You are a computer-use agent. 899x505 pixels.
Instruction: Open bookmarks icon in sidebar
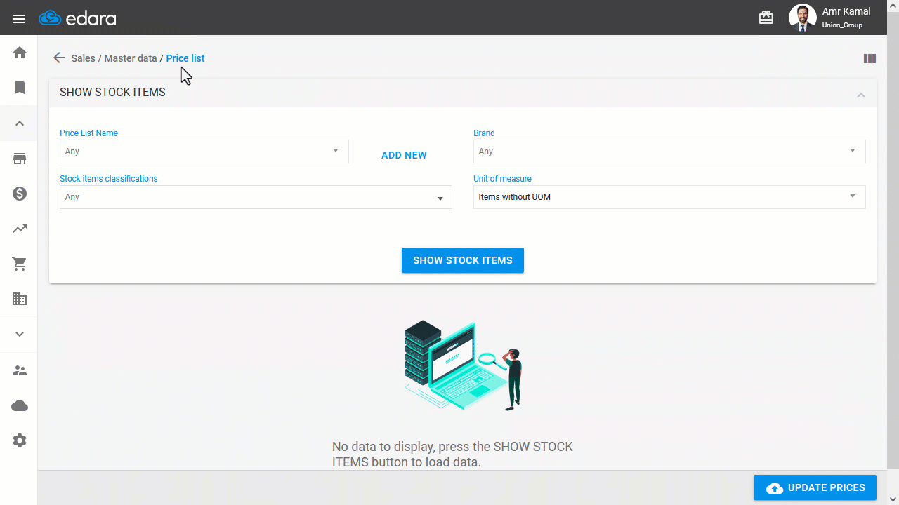tap(20, 88)
